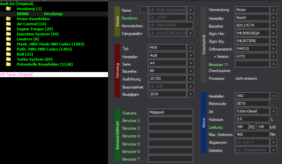Open the Hexdump (1) folder icon
The image size is (282, 164).
click(8, 9)
